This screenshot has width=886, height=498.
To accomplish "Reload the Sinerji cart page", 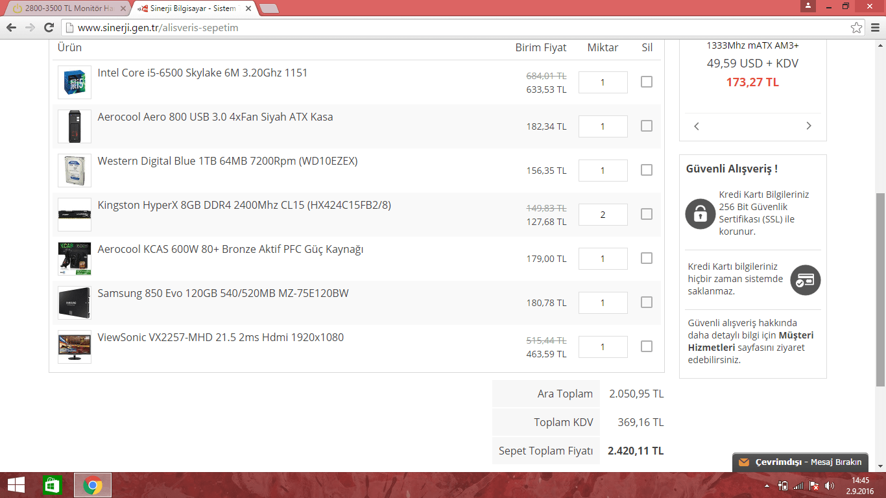I will click(49, 27).
